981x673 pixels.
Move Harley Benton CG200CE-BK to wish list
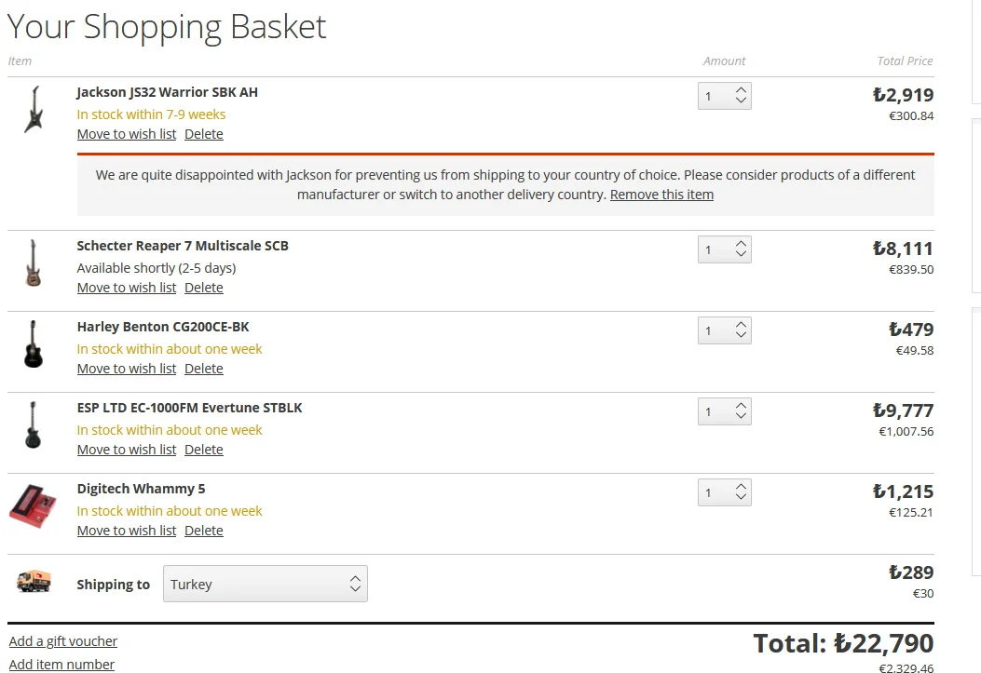127,369
